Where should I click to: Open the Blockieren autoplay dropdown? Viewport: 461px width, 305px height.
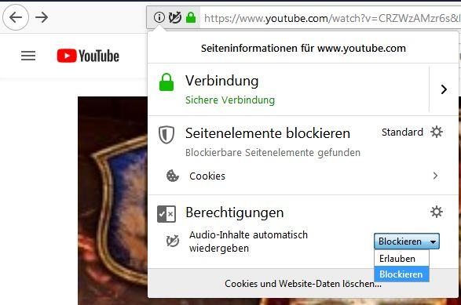tap(407, 241)
